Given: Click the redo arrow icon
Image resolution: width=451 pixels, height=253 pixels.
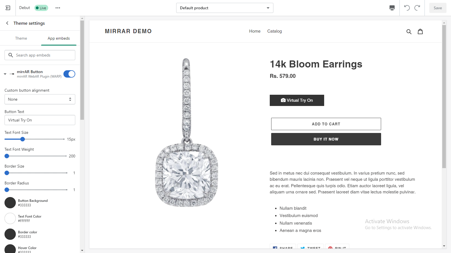Looking at the screenshot, I should click(417, 8).
